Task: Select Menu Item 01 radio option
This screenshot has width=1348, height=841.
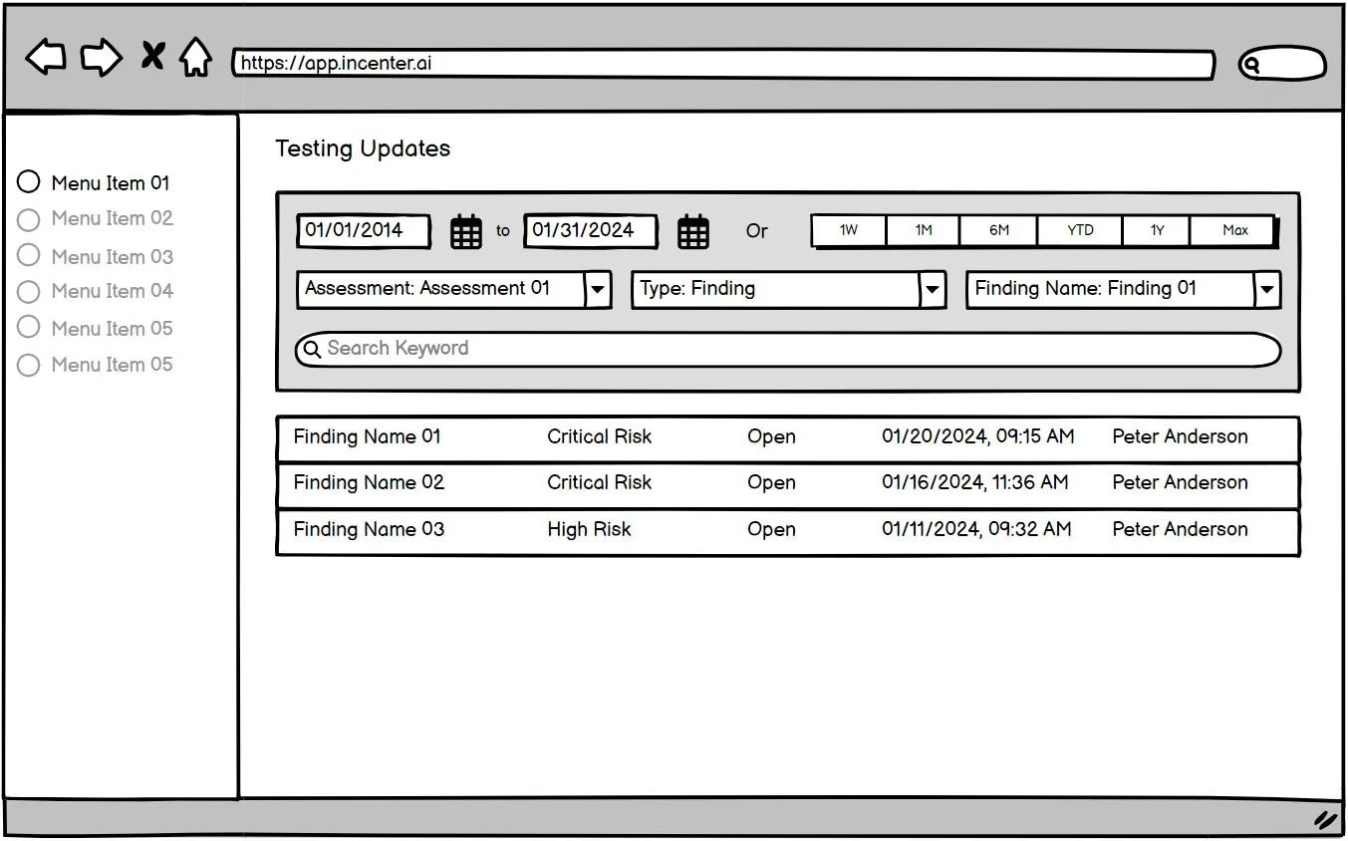Action: [x=29, y=182]
